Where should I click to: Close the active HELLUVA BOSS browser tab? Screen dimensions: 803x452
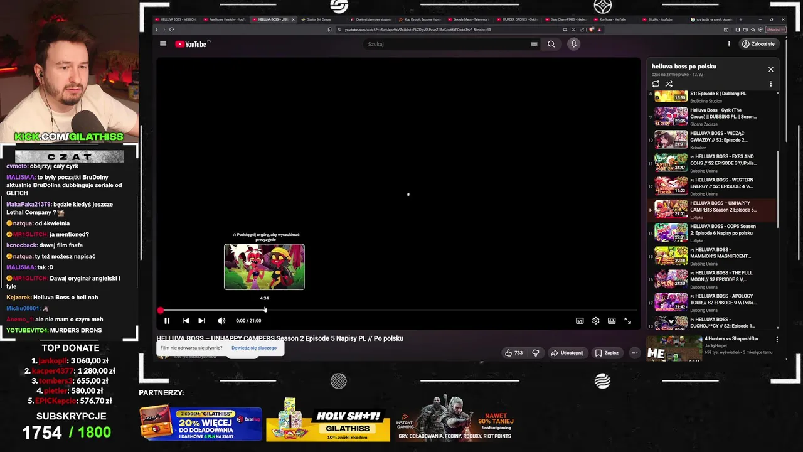(x=293, y=19)
